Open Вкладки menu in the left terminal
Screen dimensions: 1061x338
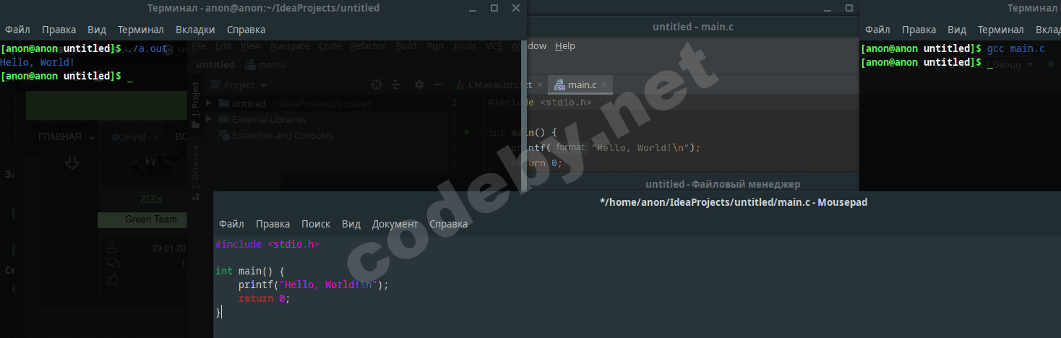pos(195,30)
